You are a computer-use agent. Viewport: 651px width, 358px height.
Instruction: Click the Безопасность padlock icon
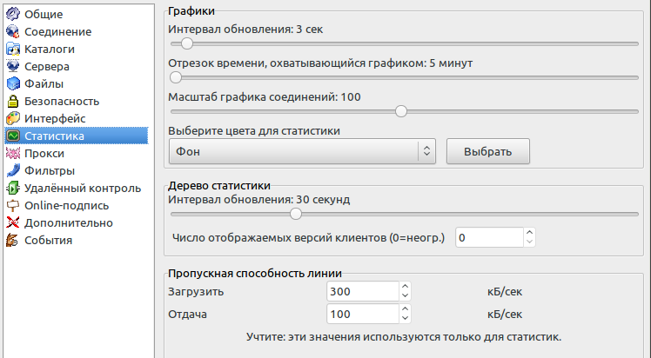click(x=13, y=101)
